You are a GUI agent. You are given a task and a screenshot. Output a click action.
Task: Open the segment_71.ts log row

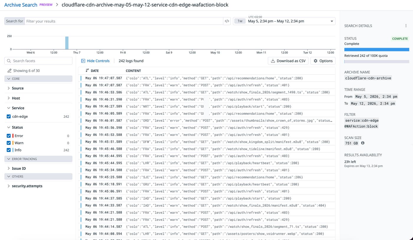click(206, 227)
